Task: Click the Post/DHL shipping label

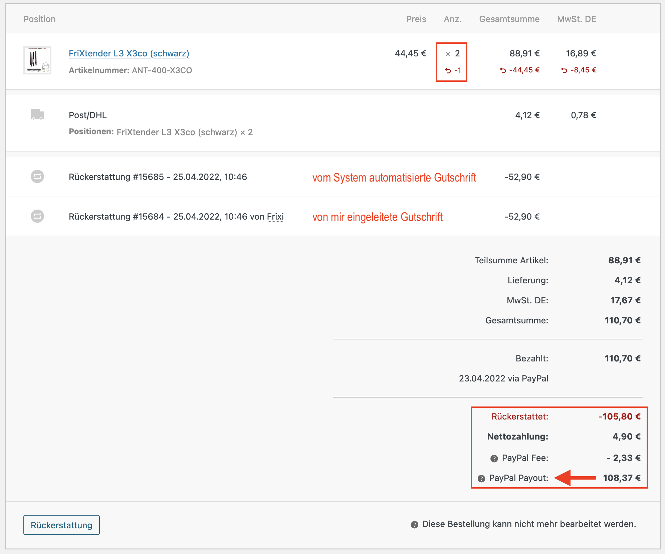Action: pyautogui.click(x=88, y=115)
